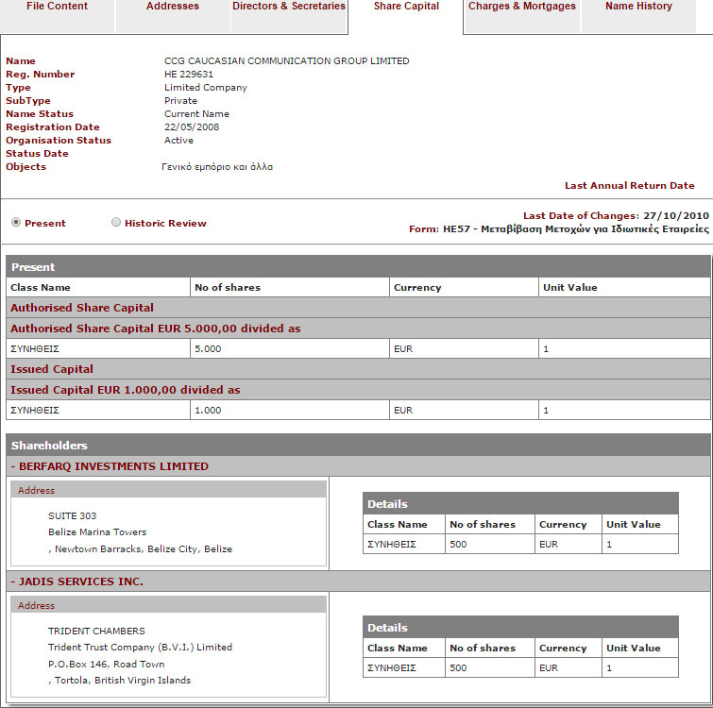Collapse the BERFARQ INVESTMENTS LIMITED shareholder
This screenshot has height=708, width=713.
[x=110, y=466]
